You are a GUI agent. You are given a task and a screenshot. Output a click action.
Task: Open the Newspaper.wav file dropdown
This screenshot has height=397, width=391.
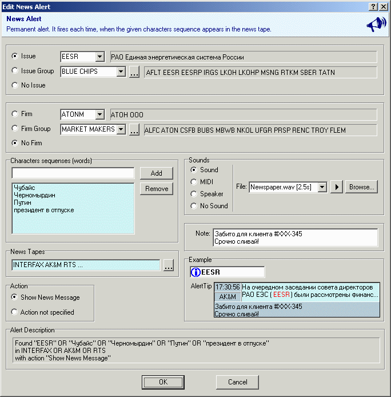click(322, 187)
